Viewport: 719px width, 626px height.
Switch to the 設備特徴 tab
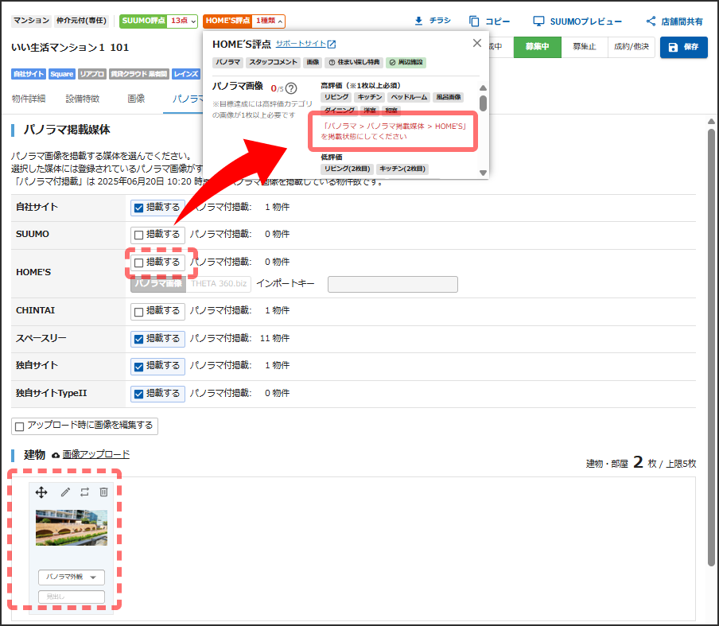(83, 99)
